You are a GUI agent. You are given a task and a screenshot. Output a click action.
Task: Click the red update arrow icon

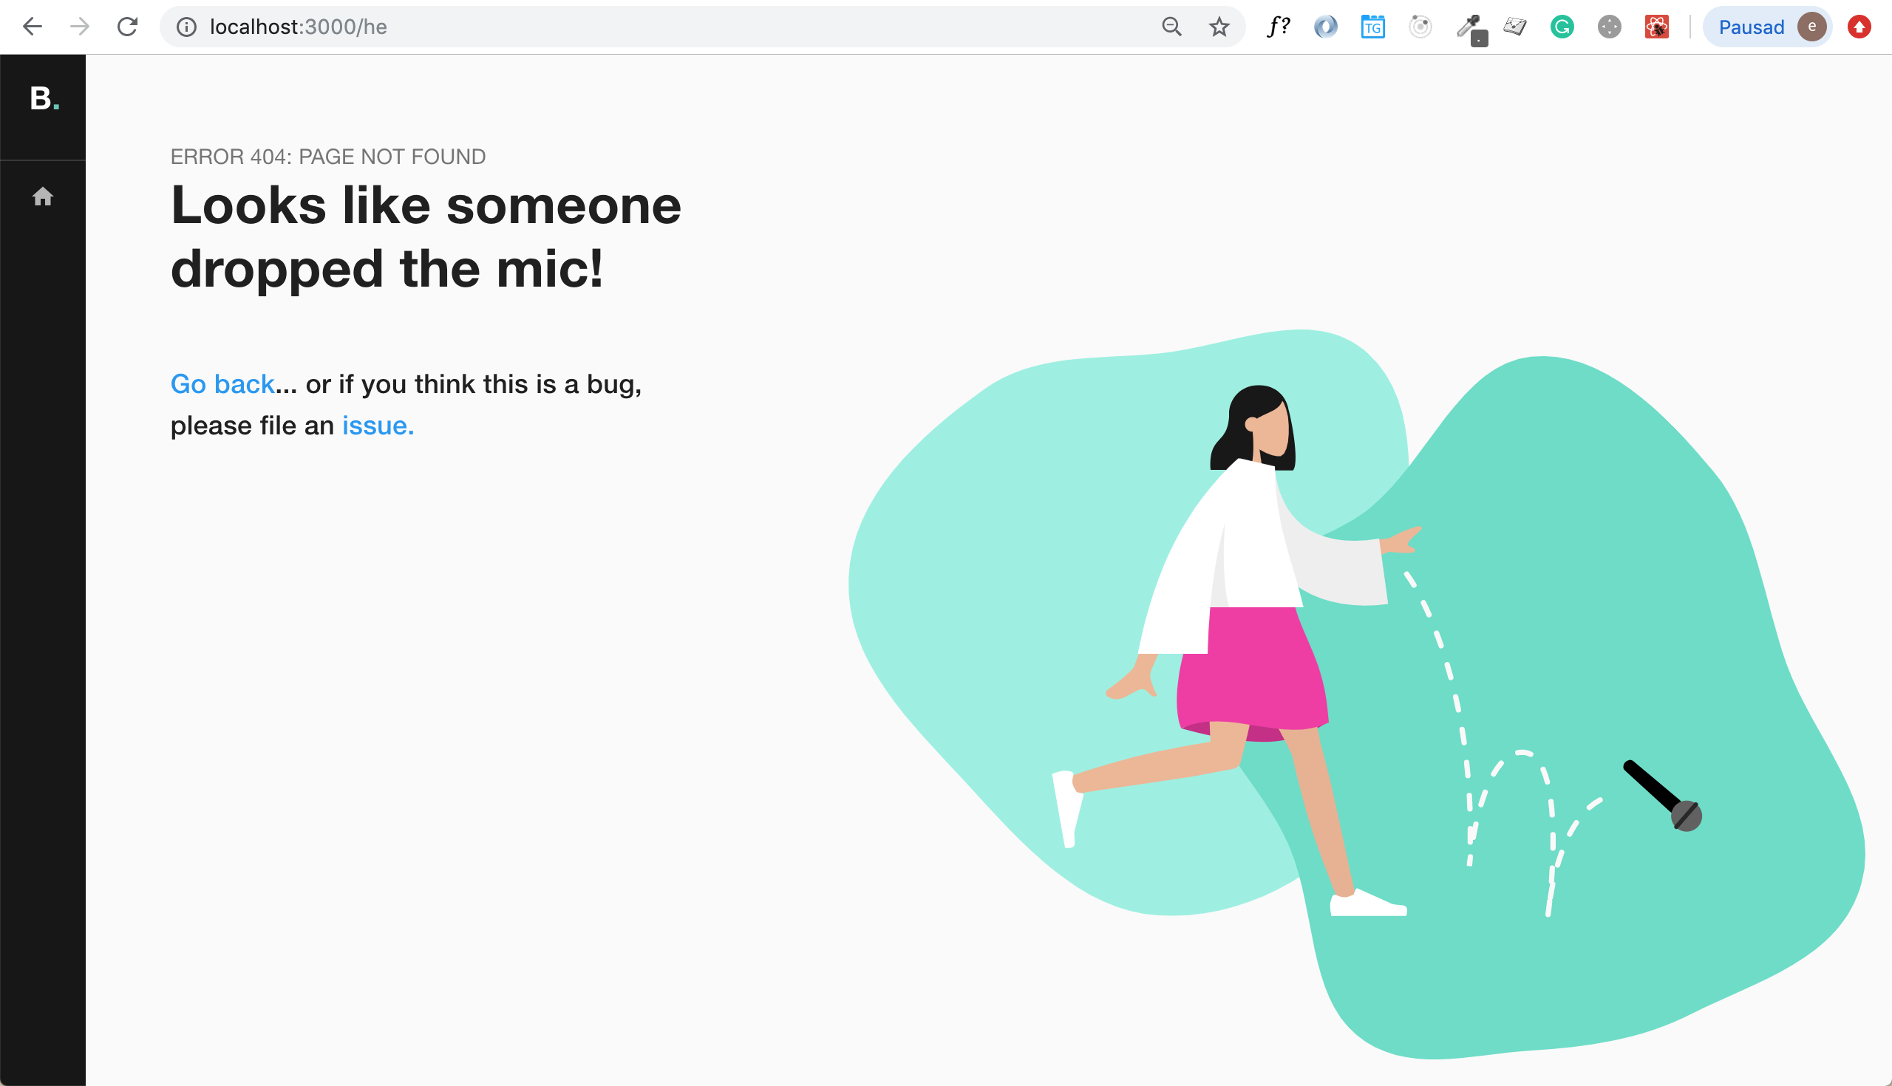pyautogui.click(x=1859, y=27)
